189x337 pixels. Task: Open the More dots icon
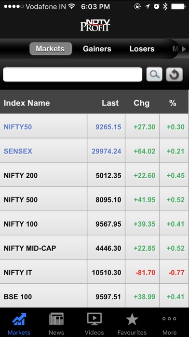(x=169, y=319)
